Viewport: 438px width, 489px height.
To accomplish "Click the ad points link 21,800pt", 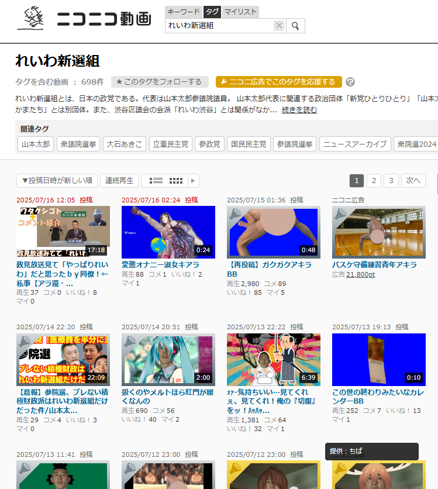I will (x=360, y=274).
